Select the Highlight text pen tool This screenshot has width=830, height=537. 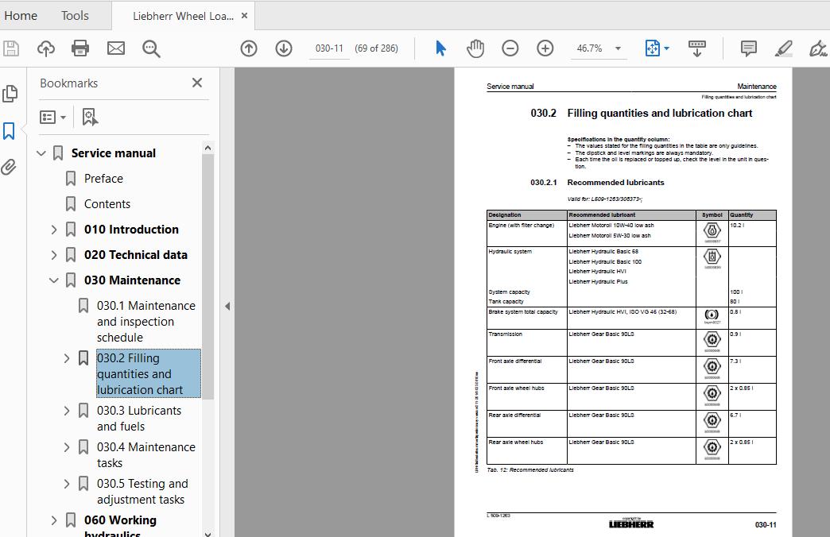(783, 48)
